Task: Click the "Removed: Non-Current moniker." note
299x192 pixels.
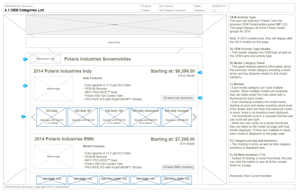Action: tap(251, 176)
